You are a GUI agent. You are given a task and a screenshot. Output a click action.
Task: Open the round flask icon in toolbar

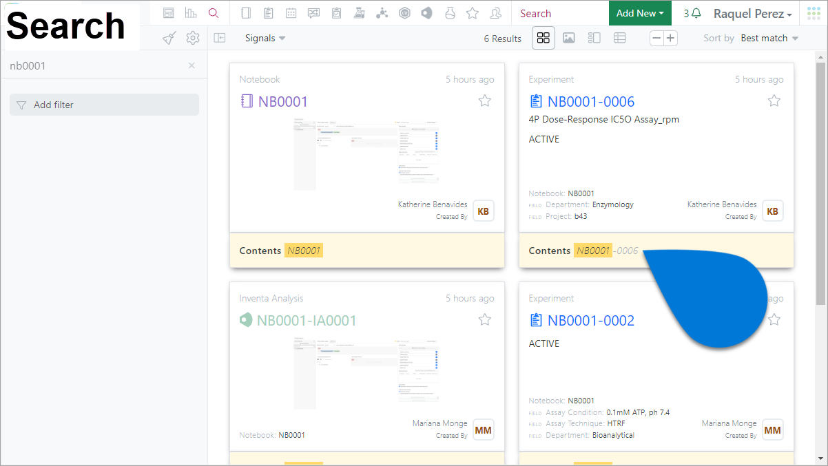[x=450, y=13]
